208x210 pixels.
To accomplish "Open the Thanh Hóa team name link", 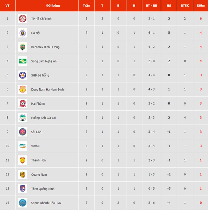I will point(38,160).
